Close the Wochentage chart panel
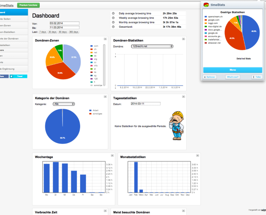 coord(111,155)
